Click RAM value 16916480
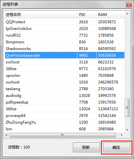Screen dimensions: 134x159 point(107,122)
